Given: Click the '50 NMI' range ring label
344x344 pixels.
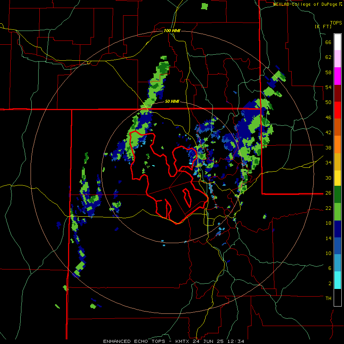Looking at the screenshot, I should 172,101.
